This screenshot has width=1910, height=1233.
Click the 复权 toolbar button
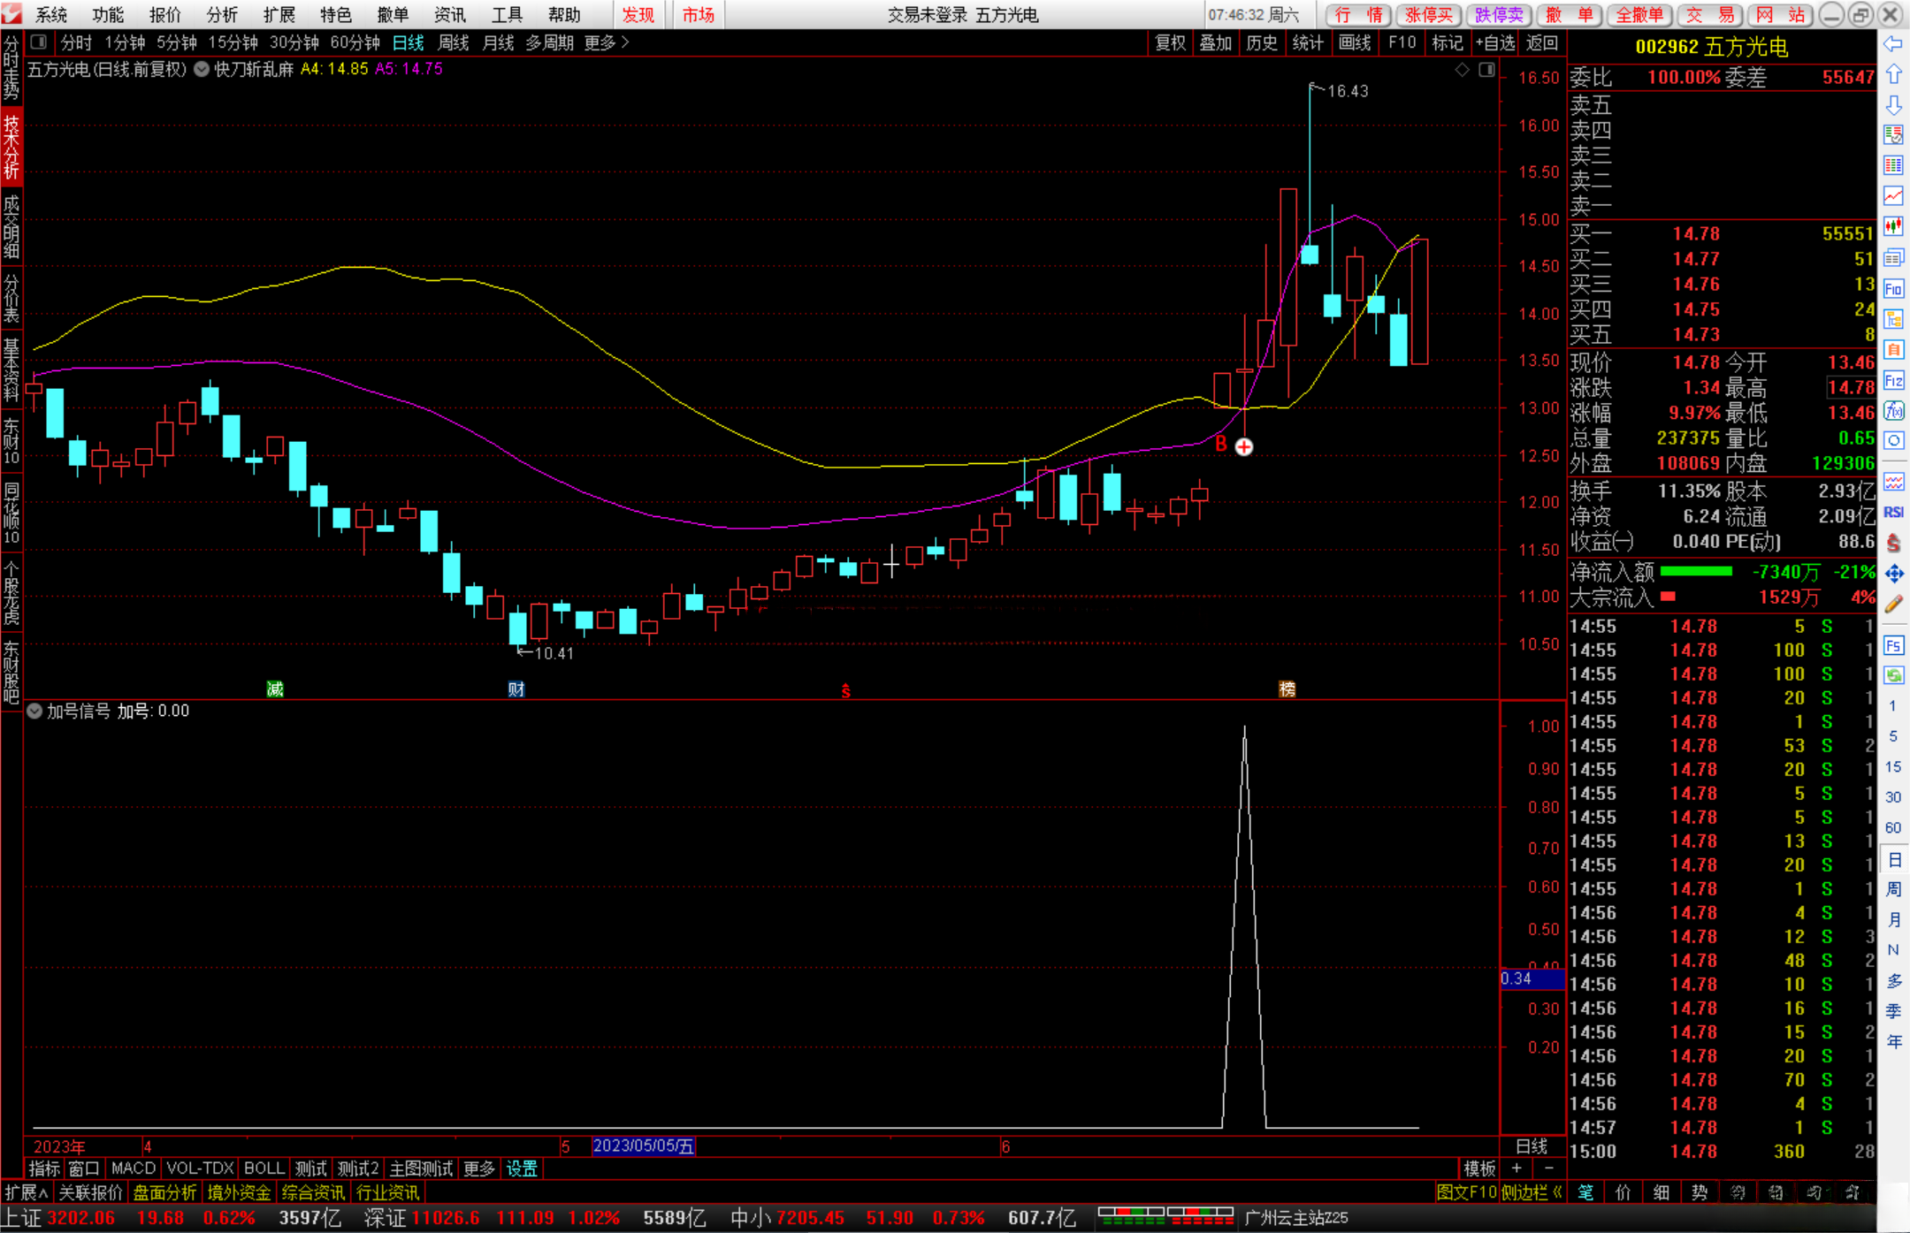coord(1170,42)
